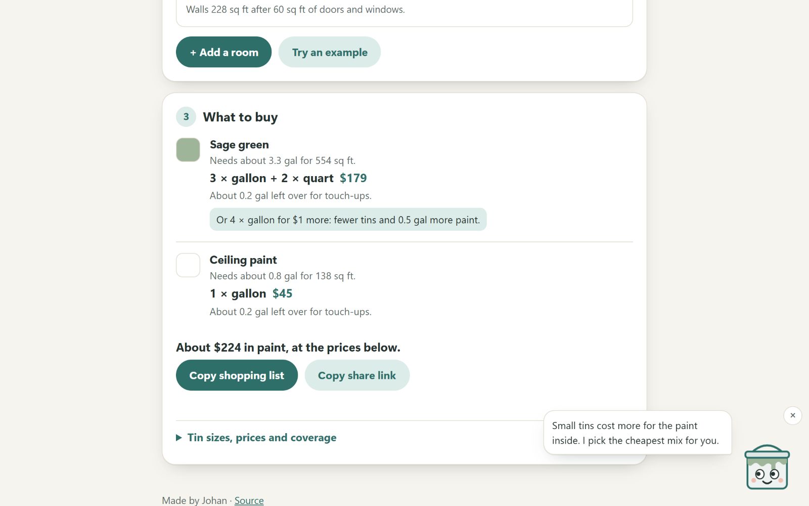Click the 4 × gallon alternative suggestion

click(x=348, y=220)
